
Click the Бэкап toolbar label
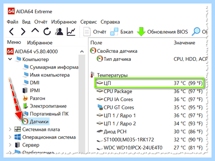pyautogui.click(x=127, y=32)
